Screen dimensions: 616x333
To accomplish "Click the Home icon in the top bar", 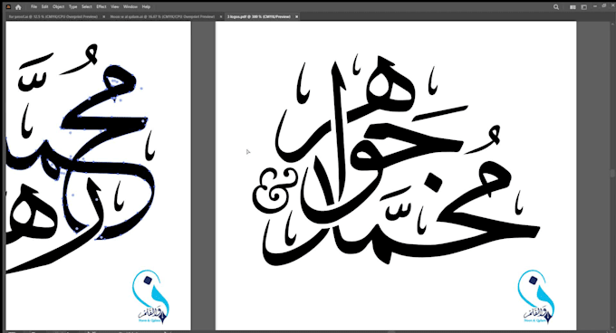I will point(18,7).
